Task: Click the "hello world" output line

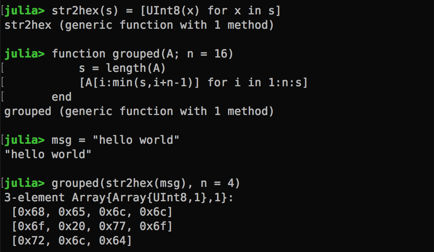Action: point(48,154)
